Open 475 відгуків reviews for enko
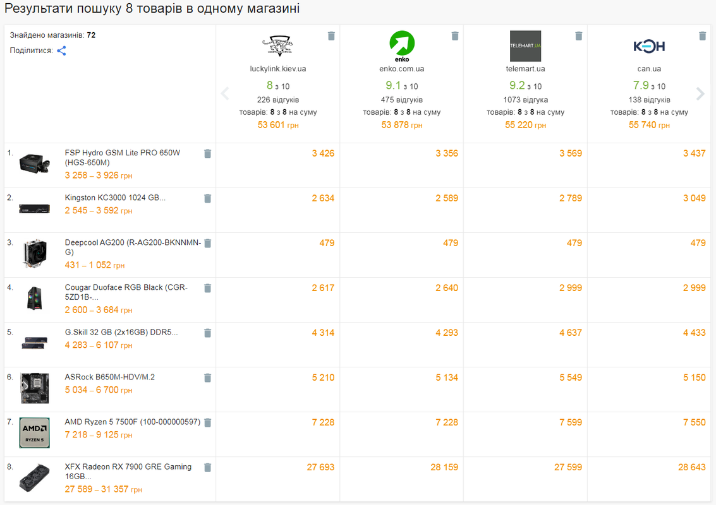 tap(402, 100)
